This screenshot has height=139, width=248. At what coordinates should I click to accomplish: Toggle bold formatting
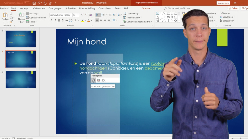point(51,20)
